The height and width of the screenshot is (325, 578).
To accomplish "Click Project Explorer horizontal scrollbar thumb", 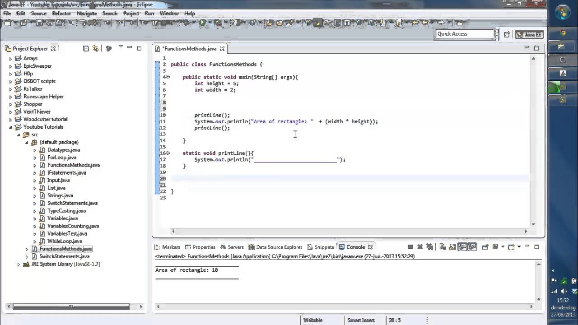I will 71,307.
